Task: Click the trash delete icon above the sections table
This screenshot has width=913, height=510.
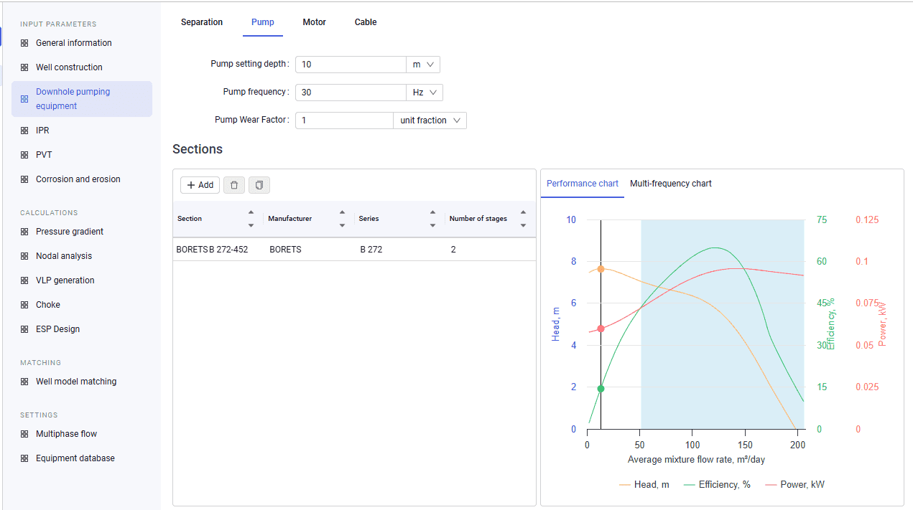Action: click(x=234, y=185)
